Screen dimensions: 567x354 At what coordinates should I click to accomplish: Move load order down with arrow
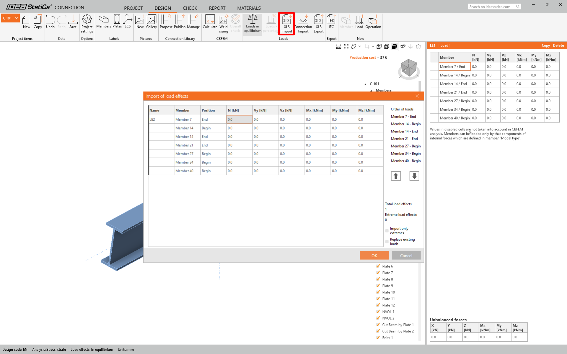[x=414, y=176]
